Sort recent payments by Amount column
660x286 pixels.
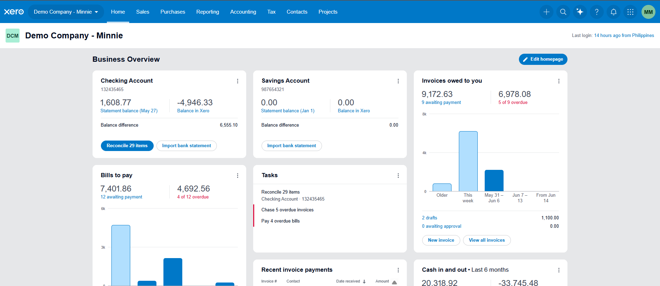tap(382, 281)
